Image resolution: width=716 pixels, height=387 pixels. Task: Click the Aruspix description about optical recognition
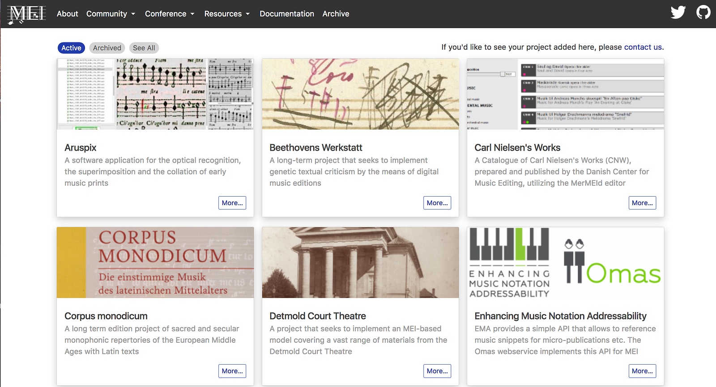pos(153,172)
